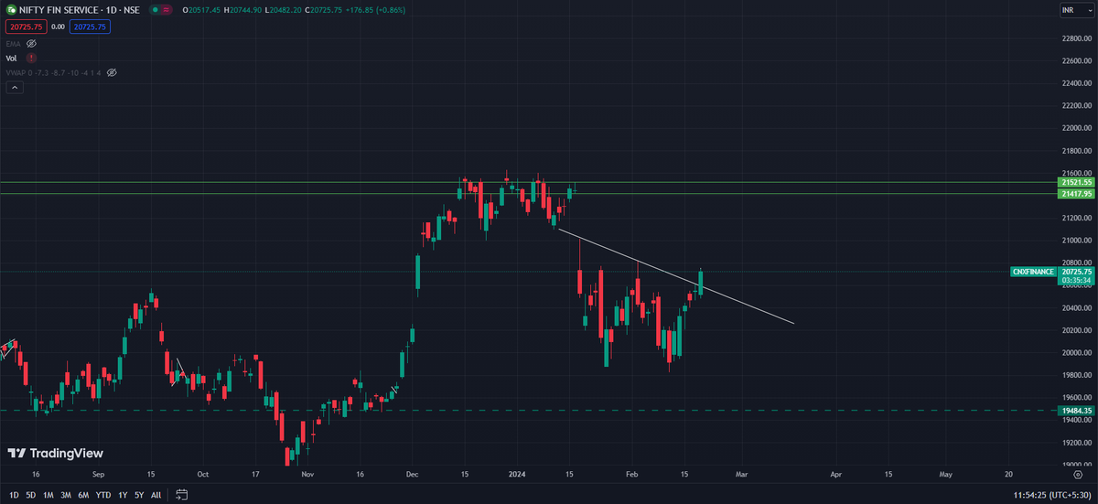Click the Feb label on time axis
Image resolution: width=1098 pixels, height=504 pixels.
point(633,476)
